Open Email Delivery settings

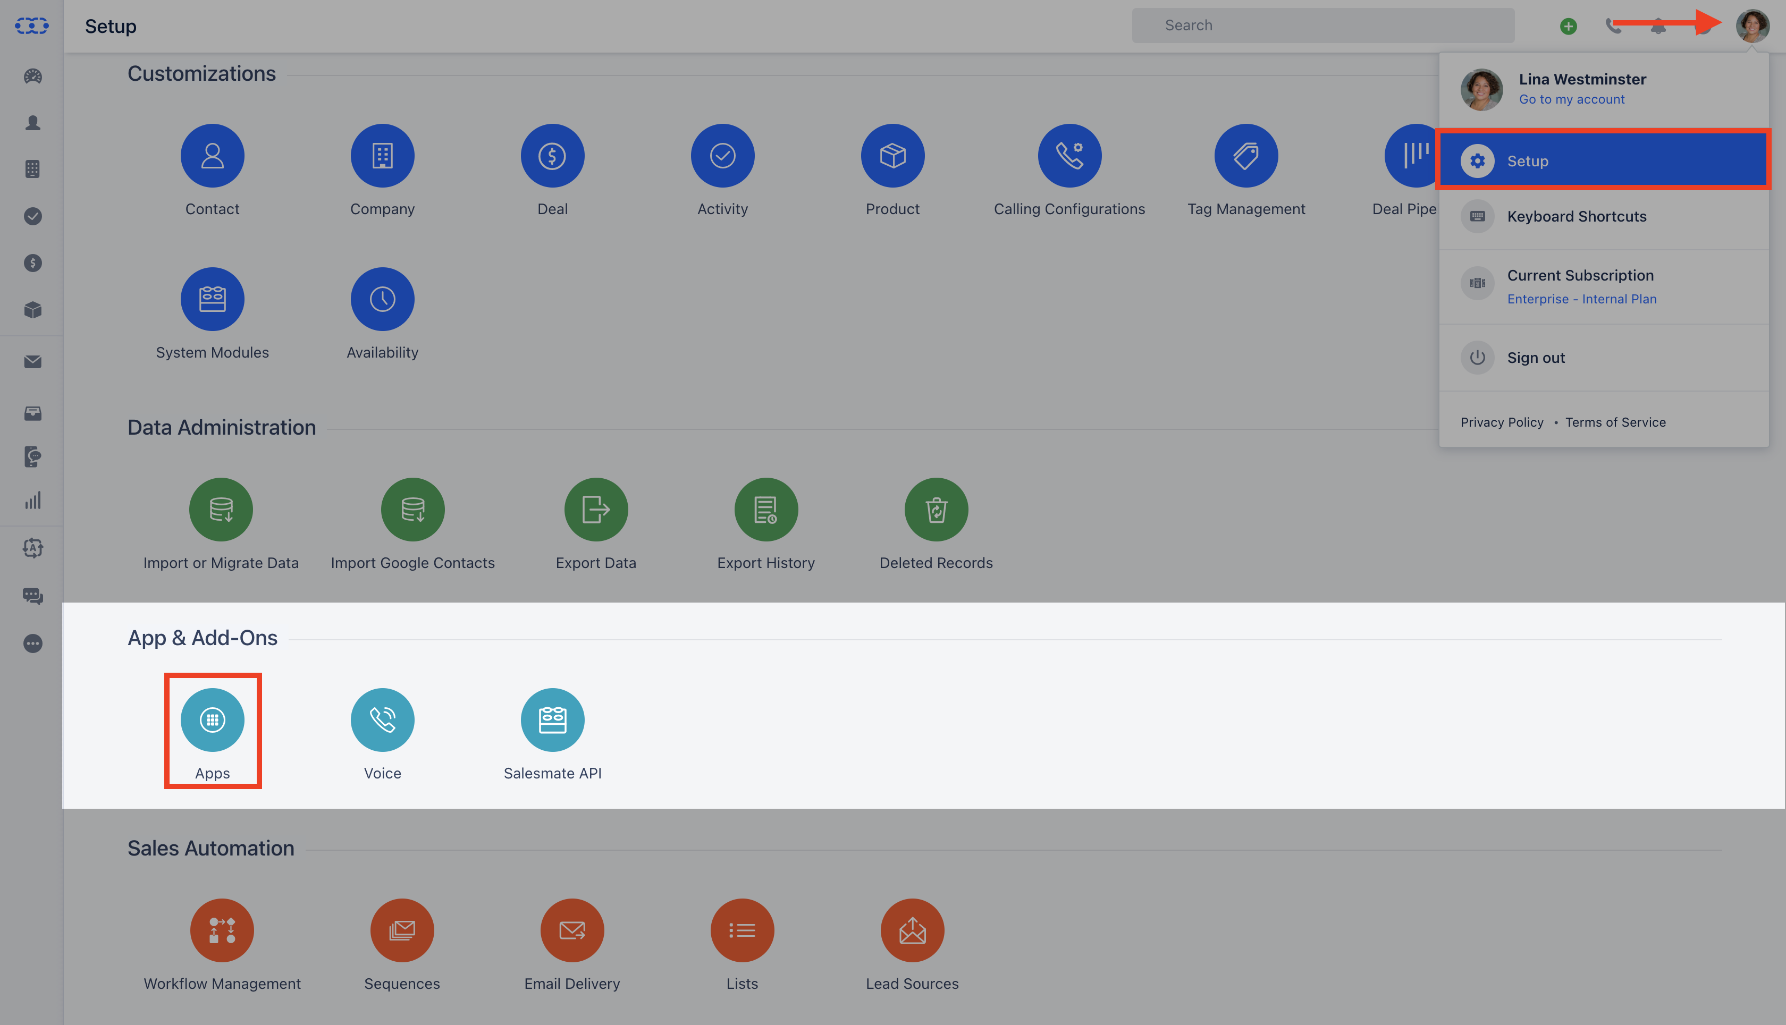coord(572,930)
